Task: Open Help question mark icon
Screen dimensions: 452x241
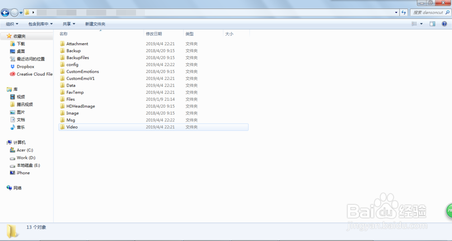Action: coord(444,24)
